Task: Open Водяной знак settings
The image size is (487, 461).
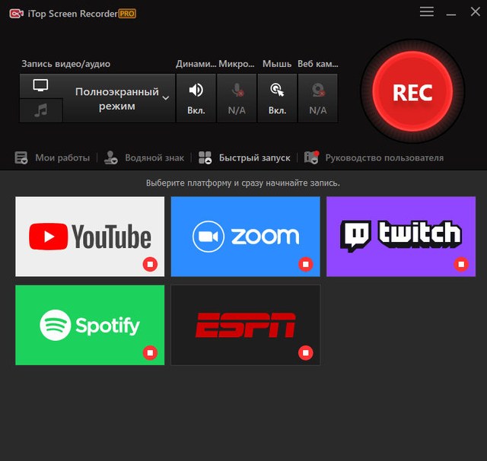Action: tap(145, 158)
